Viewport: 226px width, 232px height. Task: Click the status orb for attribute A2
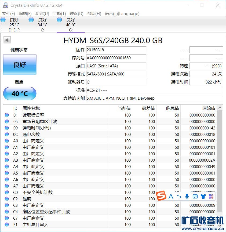pyautogui.click(x=7, y=154)
